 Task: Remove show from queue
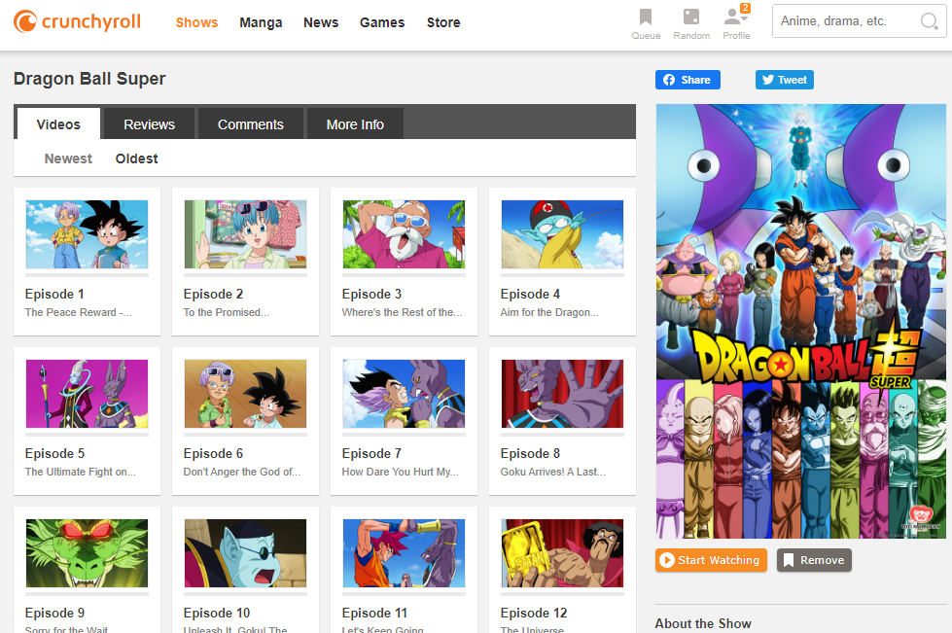pos(814,560)
